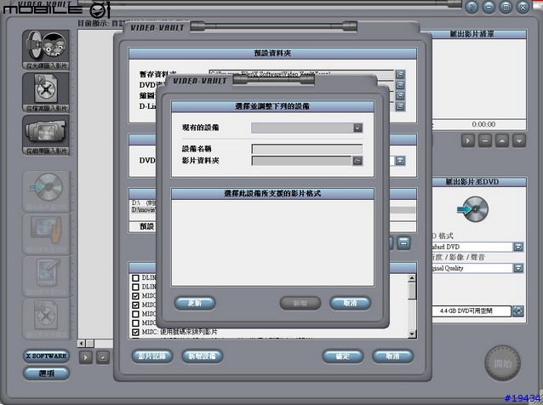
Task: Open the Standard DVD format dropdown
Action: click(x=518, y=247)
